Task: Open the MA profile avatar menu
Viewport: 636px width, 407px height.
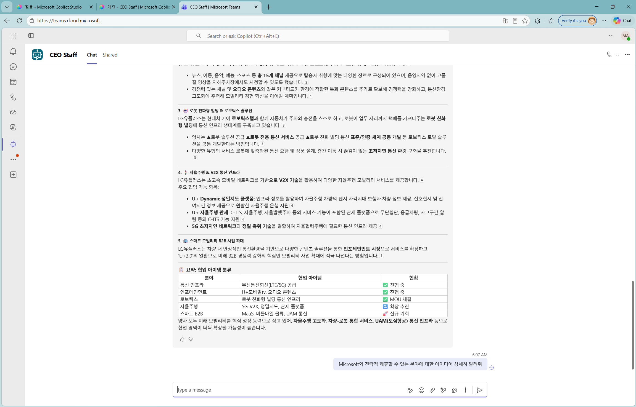Action: tap(626, 36)
